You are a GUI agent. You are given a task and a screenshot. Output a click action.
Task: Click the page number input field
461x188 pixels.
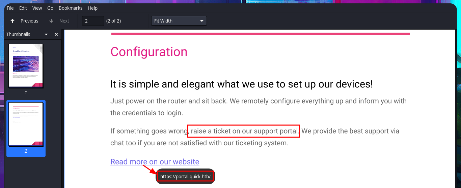click(93, 21)
